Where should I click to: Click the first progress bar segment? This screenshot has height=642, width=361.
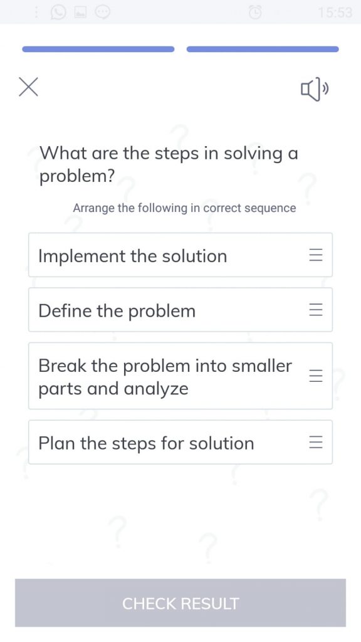[98, 49]
